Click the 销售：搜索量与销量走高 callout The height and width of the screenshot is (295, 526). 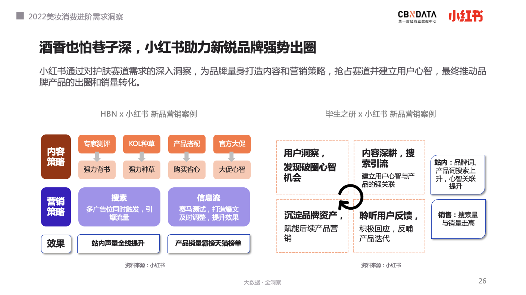point(458,219)
